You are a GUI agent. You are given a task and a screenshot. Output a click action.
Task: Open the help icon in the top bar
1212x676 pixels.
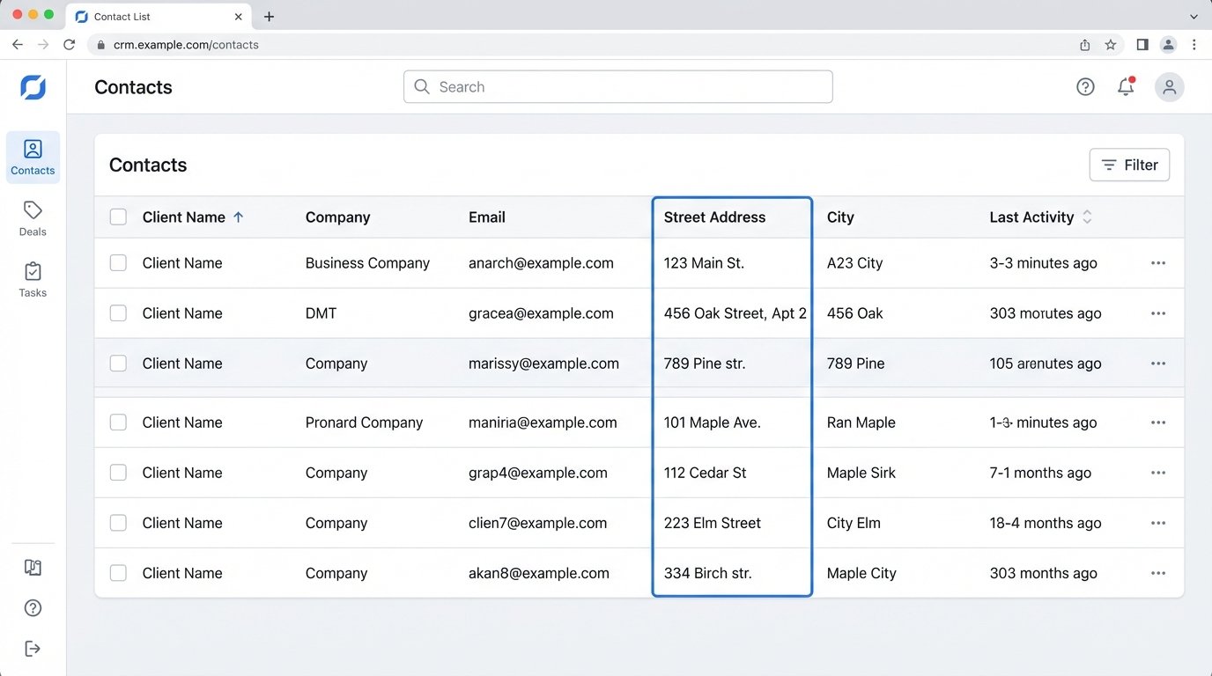pyautogui.click(x=1085, y=86)
